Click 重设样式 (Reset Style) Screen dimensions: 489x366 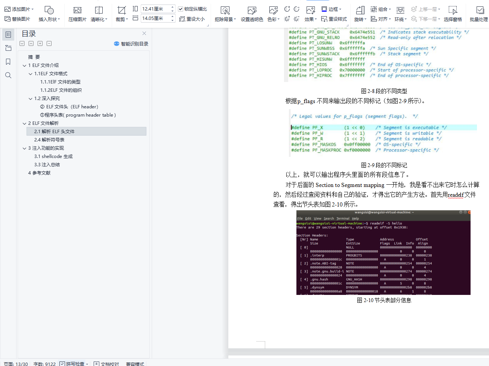click(334, 19)
